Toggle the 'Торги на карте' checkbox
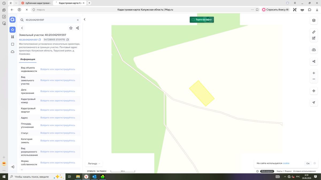 coord(193,20)
